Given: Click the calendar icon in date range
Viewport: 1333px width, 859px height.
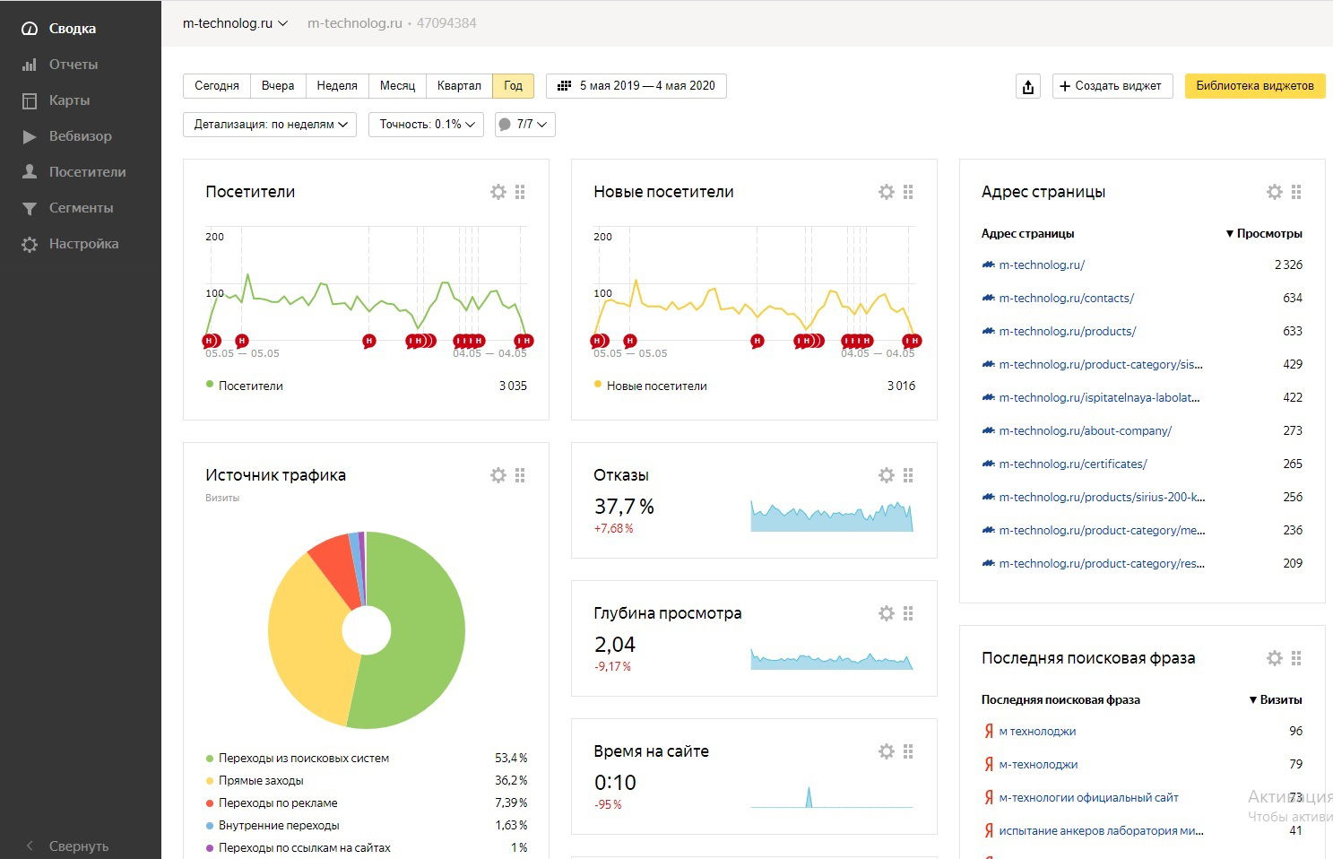Looking at the screenshot, I should (565, 86).
